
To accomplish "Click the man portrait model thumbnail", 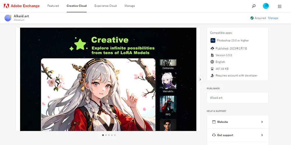I will tap(168, 125).
